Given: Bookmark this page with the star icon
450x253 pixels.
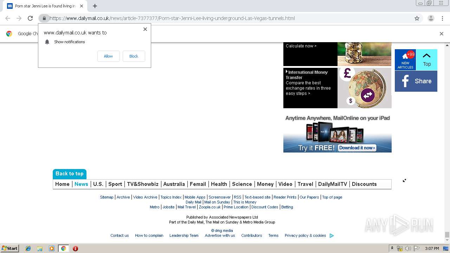Looking at the screenshot, I should [417, 18].
